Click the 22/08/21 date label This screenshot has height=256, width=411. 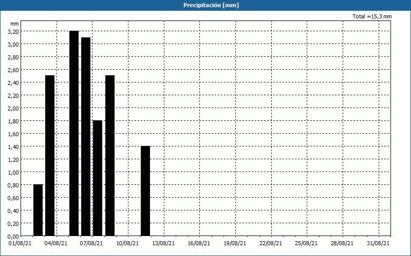[x=271, y=244]
